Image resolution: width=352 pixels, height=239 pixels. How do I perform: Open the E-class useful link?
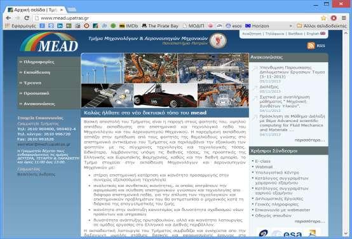[x=262, y=161]
